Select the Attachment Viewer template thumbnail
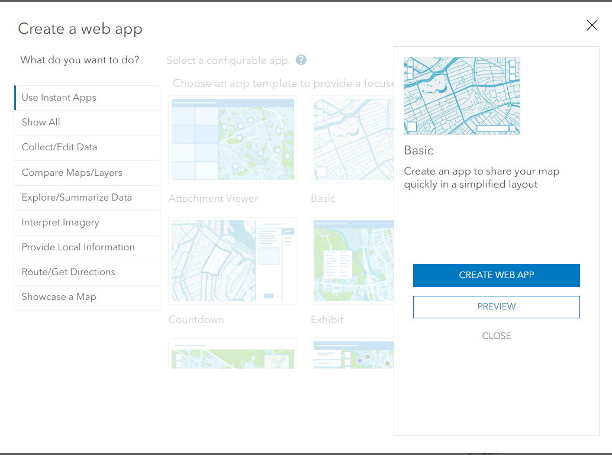 pyautogui.click(x=232, y=139)
